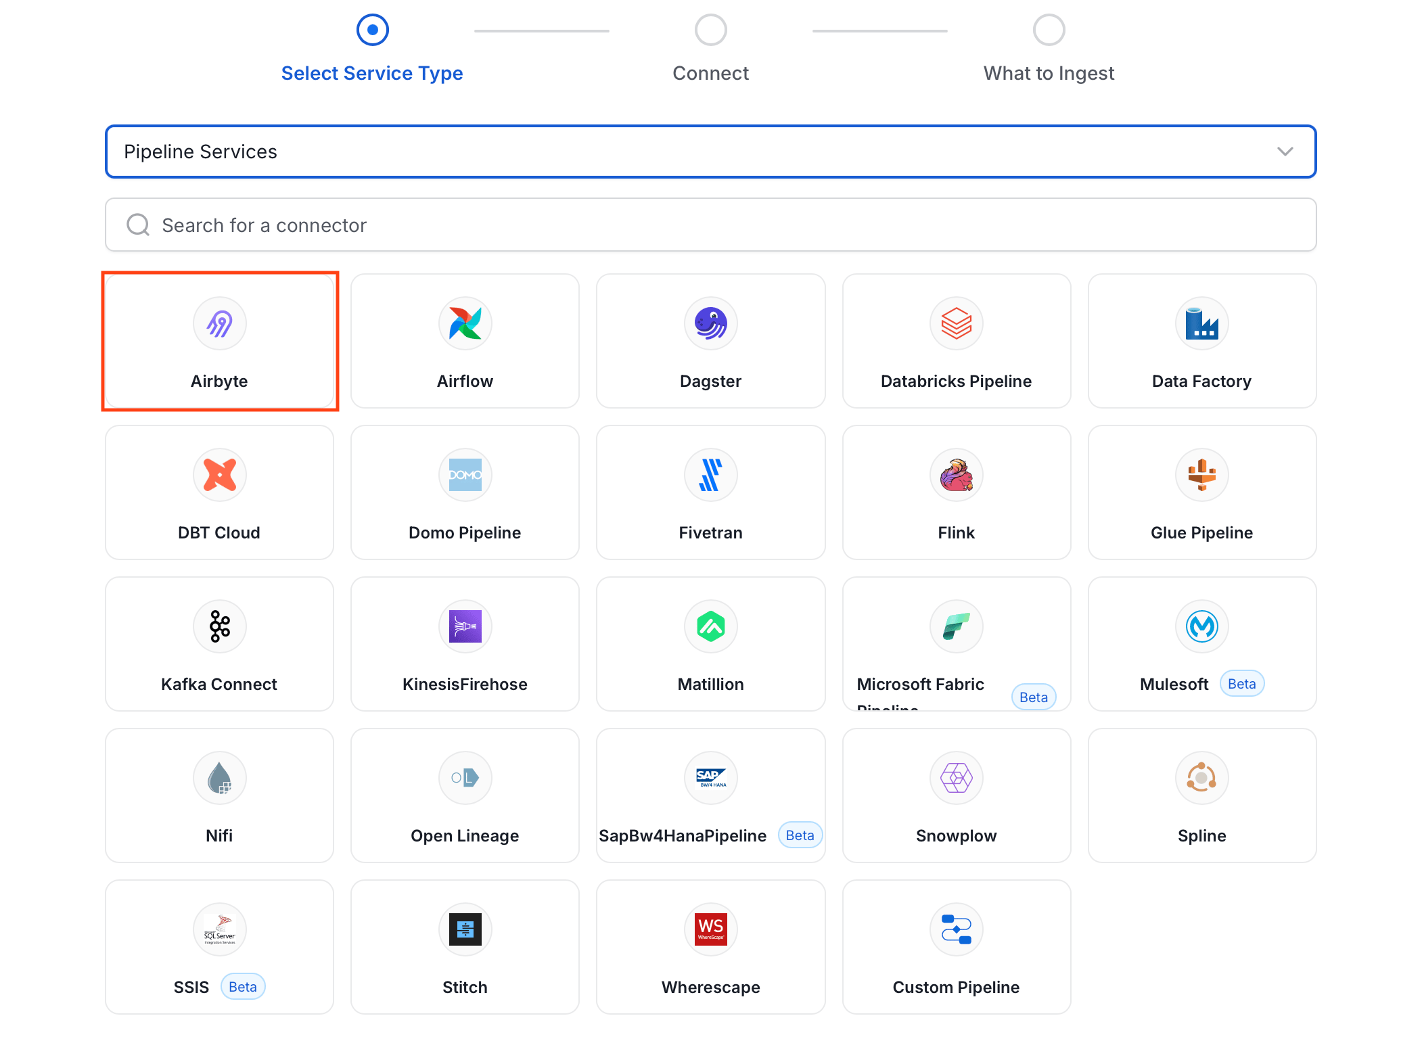Select the Databricks Pipeline stacked-layers icon

[x=956, y=323]
